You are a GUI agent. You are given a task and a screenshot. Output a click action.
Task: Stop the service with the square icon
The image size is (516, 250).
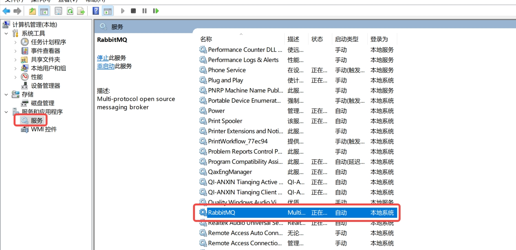point(133,11)
